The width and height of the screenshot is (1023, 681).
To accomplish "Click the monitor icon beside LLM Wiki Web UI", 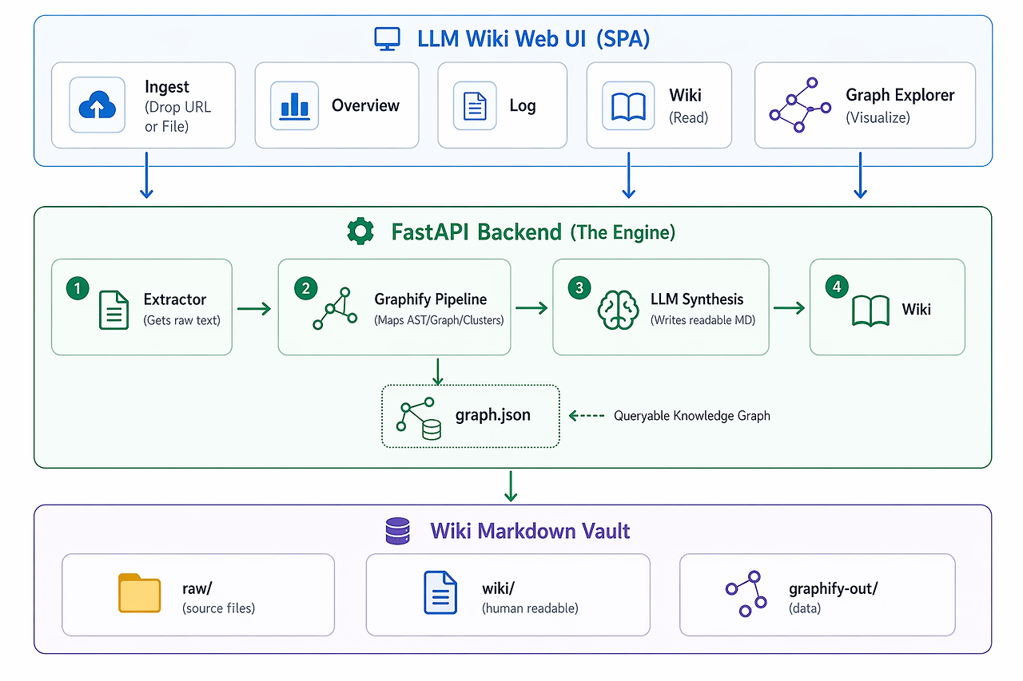I will coord(387,40).
